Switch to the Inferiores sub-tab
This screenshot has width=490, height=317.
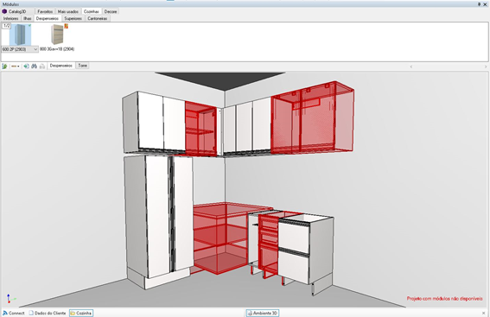(x=11, y=18)
